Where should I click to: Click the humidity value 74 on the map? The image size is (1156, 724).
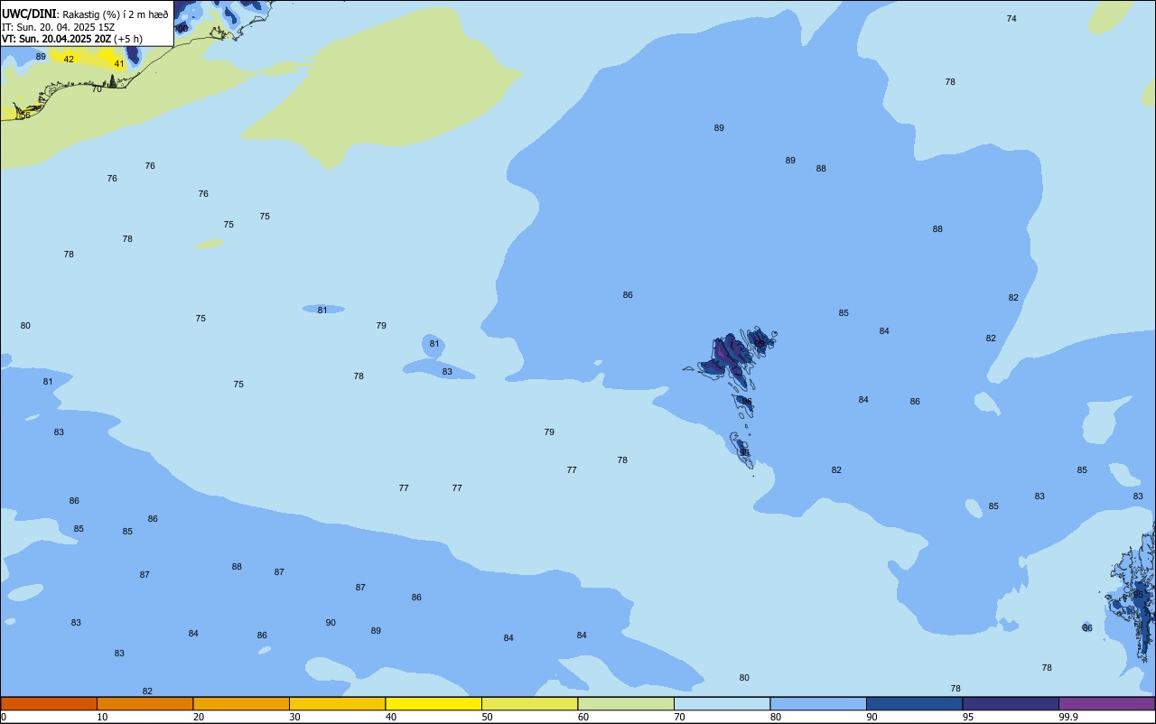(x=1011, y=19)
